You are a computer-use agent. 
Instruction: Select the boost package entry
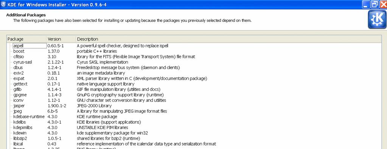pyautogui.click(x=19, y=51)
